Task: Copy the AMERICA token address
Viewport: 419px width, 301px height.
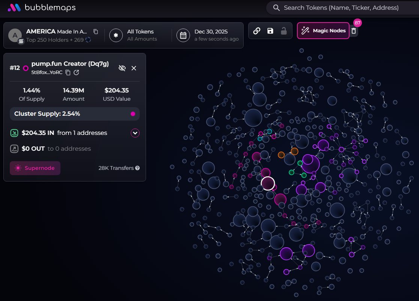Action: (x=95, y=32)
